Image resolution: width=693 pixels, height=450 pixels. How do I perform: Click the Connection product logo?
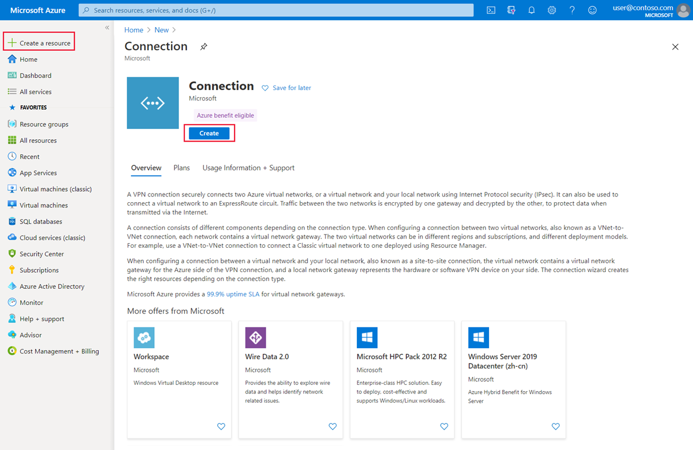pyautogui.click(x=153, y=103)
